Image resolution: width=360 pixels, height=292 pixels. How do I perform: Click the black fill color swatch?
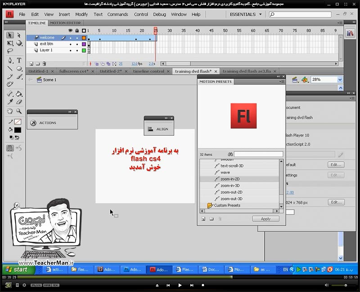[18, 130]
